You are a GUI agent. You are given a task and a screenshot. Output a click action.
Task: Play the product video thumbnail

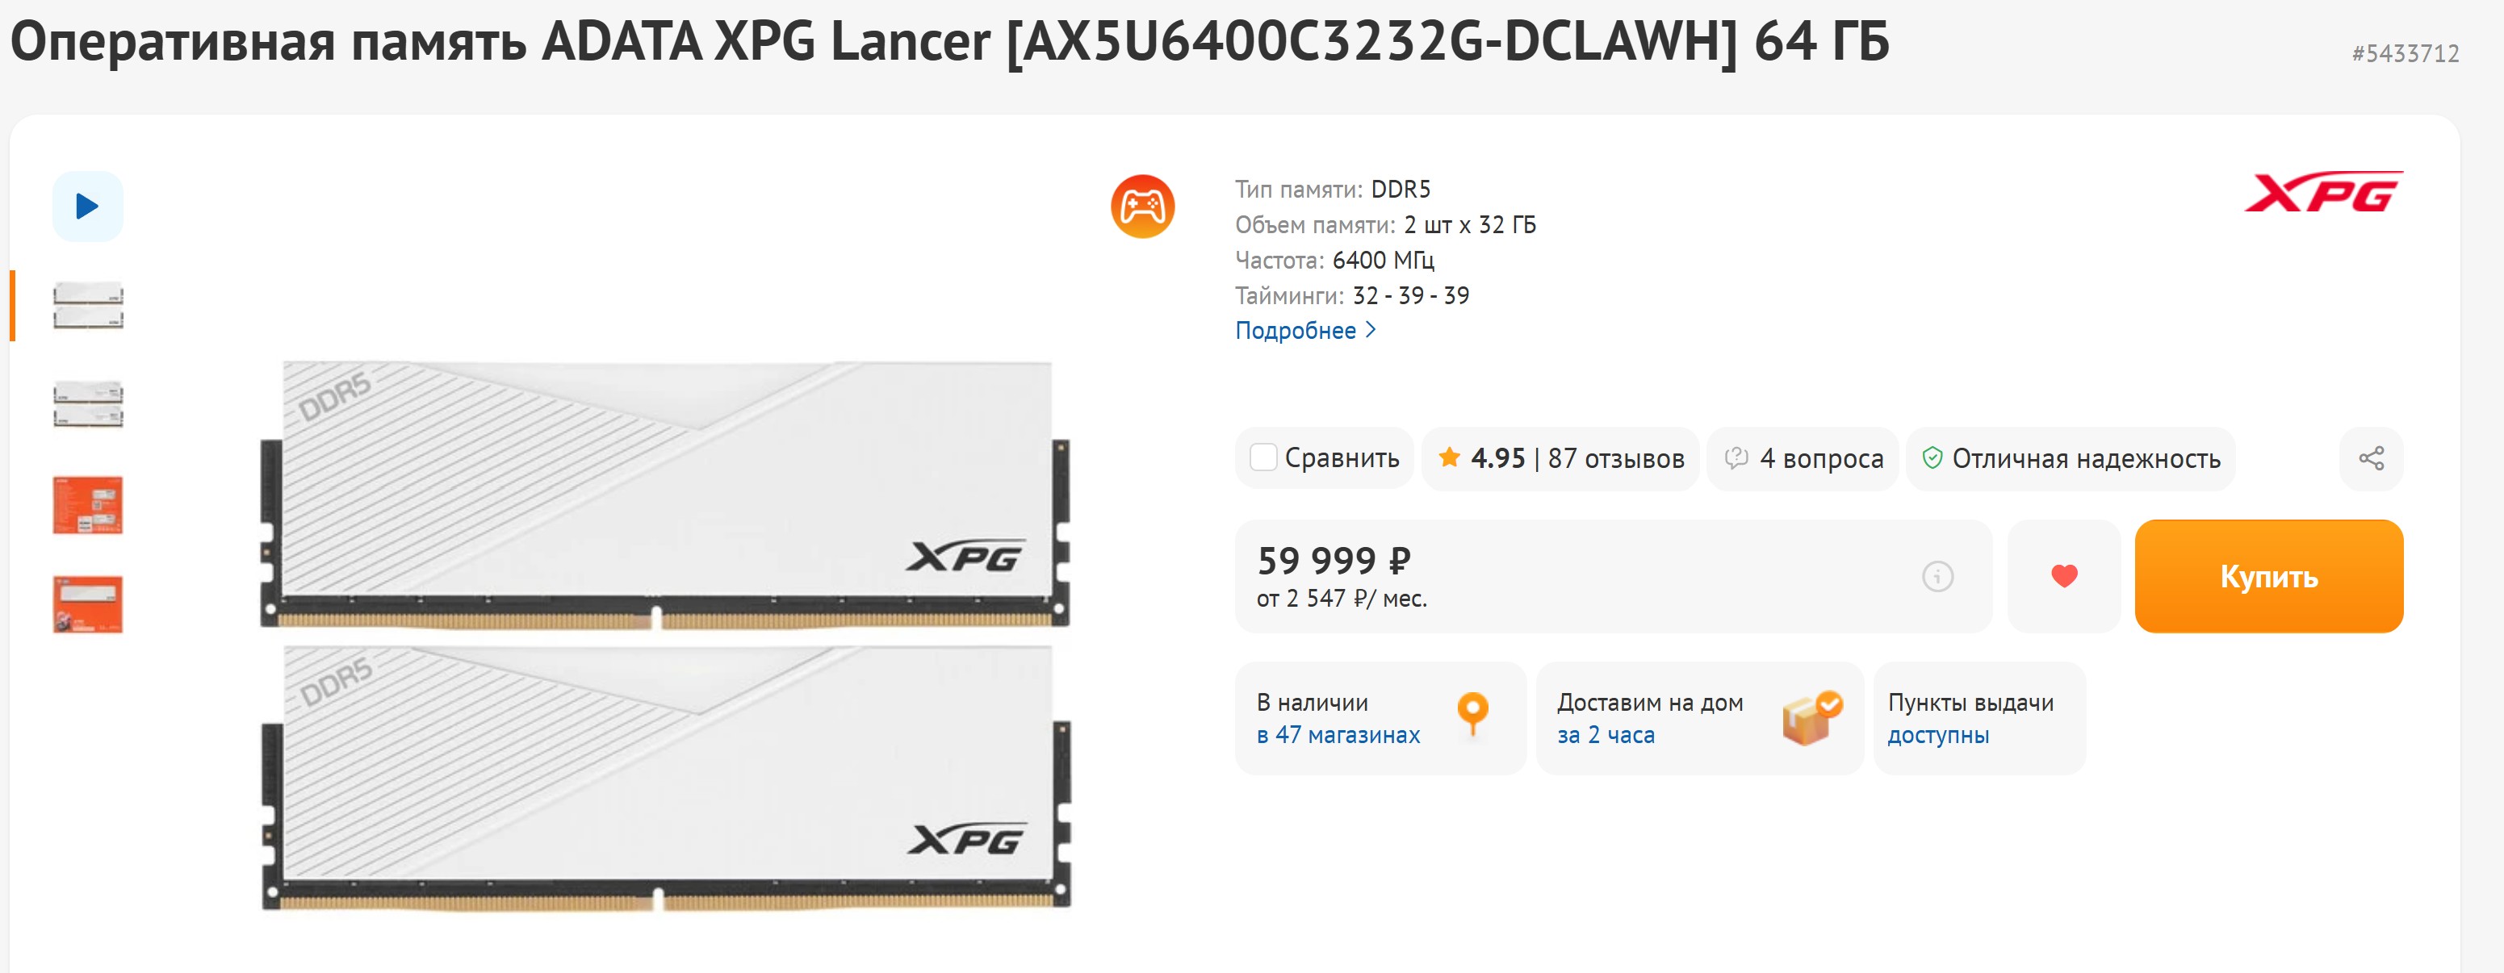[87, 206]
